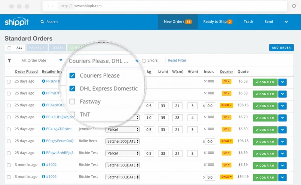Check the Fastway courier filter
Image resolution: width=301 pixels, height=185 pixels.
72,101
